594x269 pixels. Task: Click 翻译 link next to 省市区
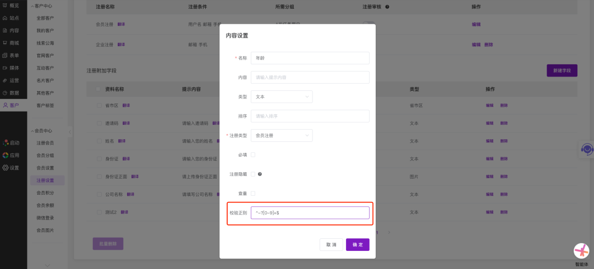[126, 105]
